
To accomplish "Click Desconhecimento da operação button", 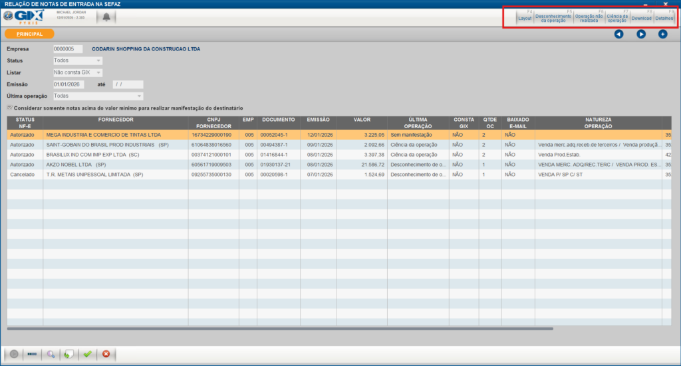I will 553,17.
